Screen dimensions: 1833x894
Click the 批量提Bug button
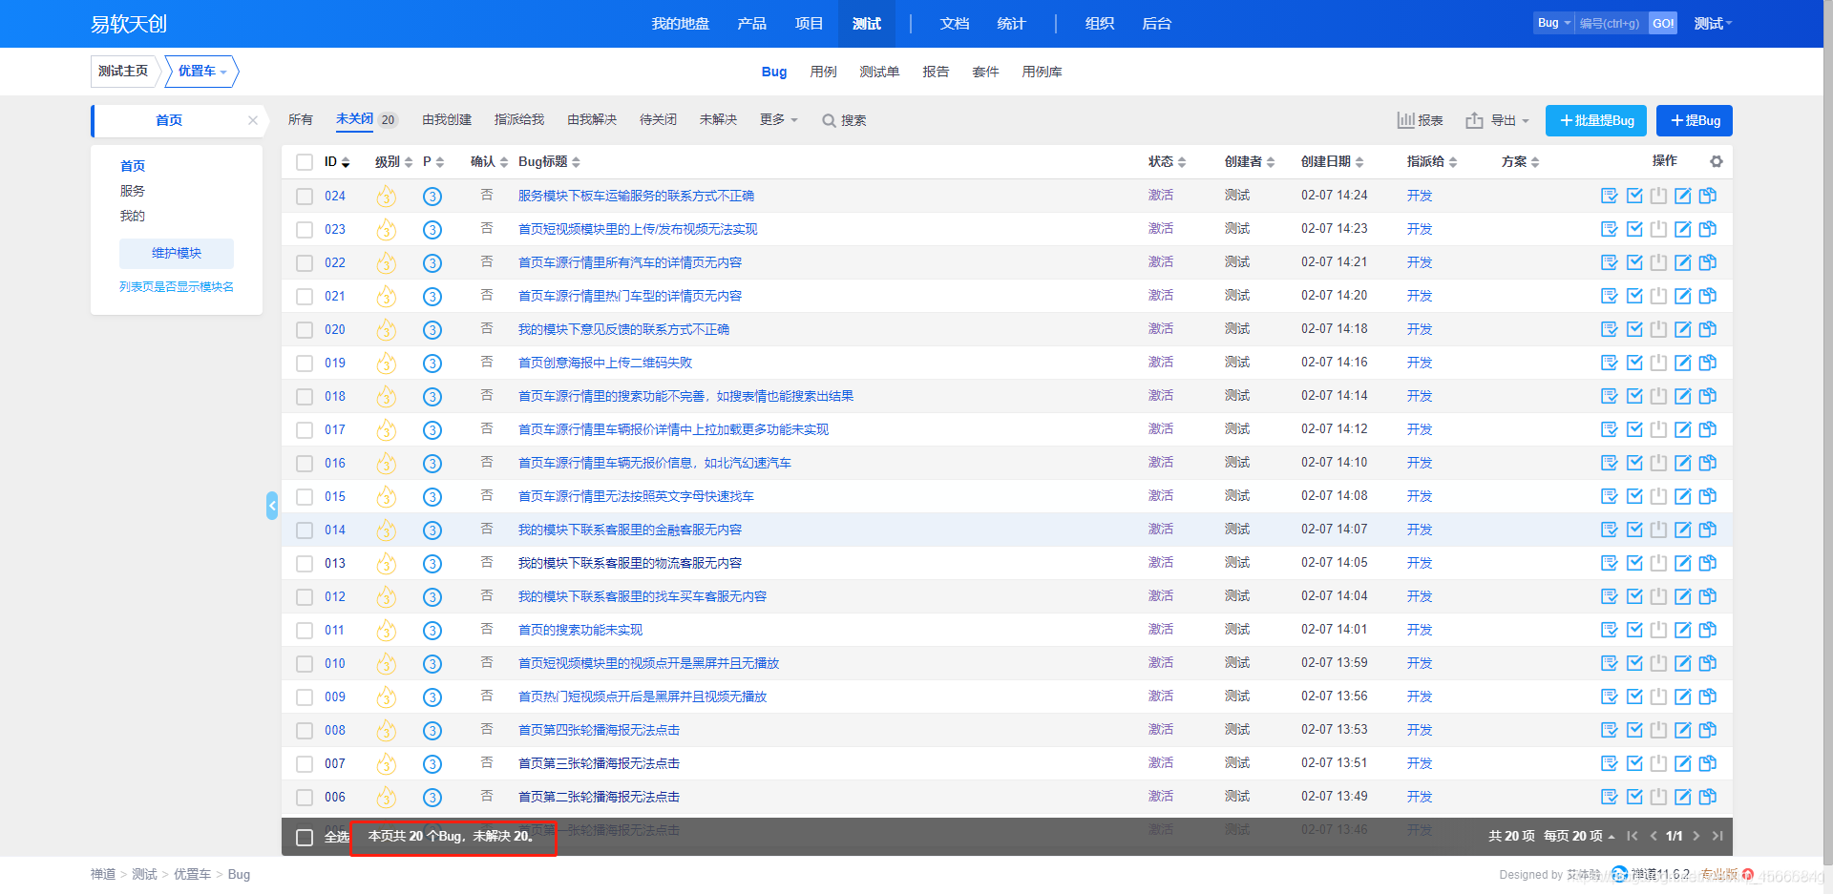click(x=1596, y=120)
